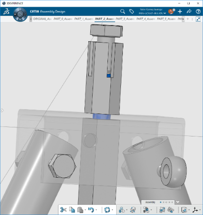This screenshot has width=203, height=215.
Task: Select the small blue highlighted part in the slot
Action: pos(109,75)
